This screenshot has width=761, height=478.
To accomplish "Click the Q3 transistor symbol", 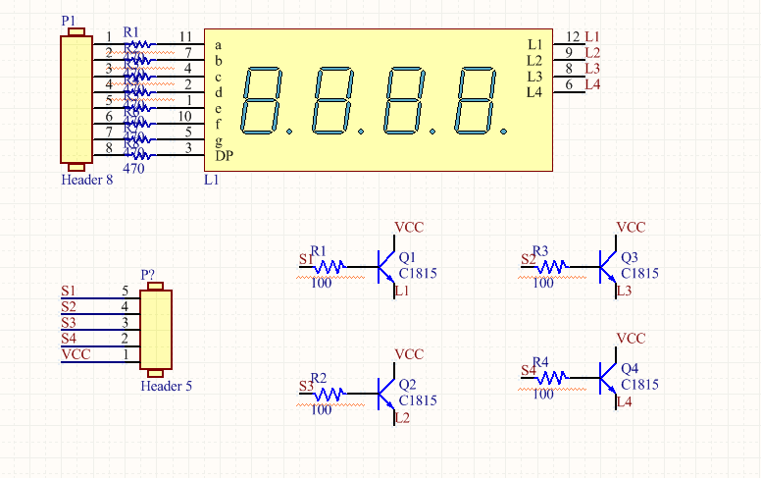I will (607, 265).
